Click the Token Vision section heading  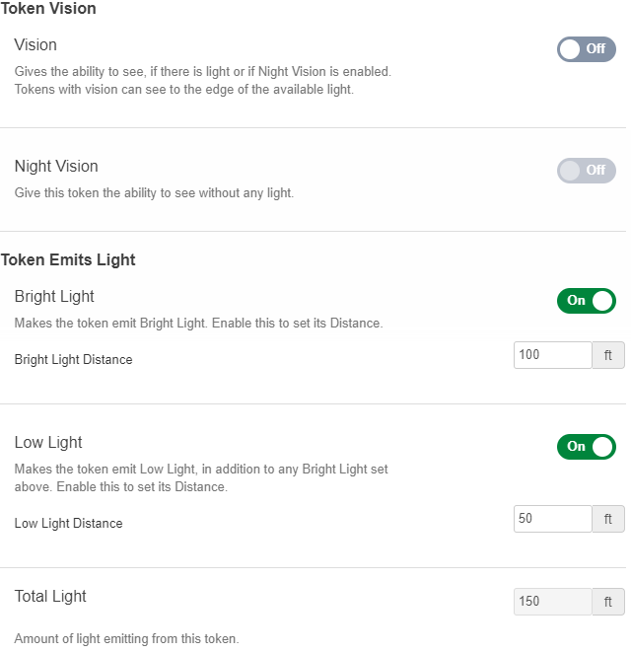[x=48, y=9]
